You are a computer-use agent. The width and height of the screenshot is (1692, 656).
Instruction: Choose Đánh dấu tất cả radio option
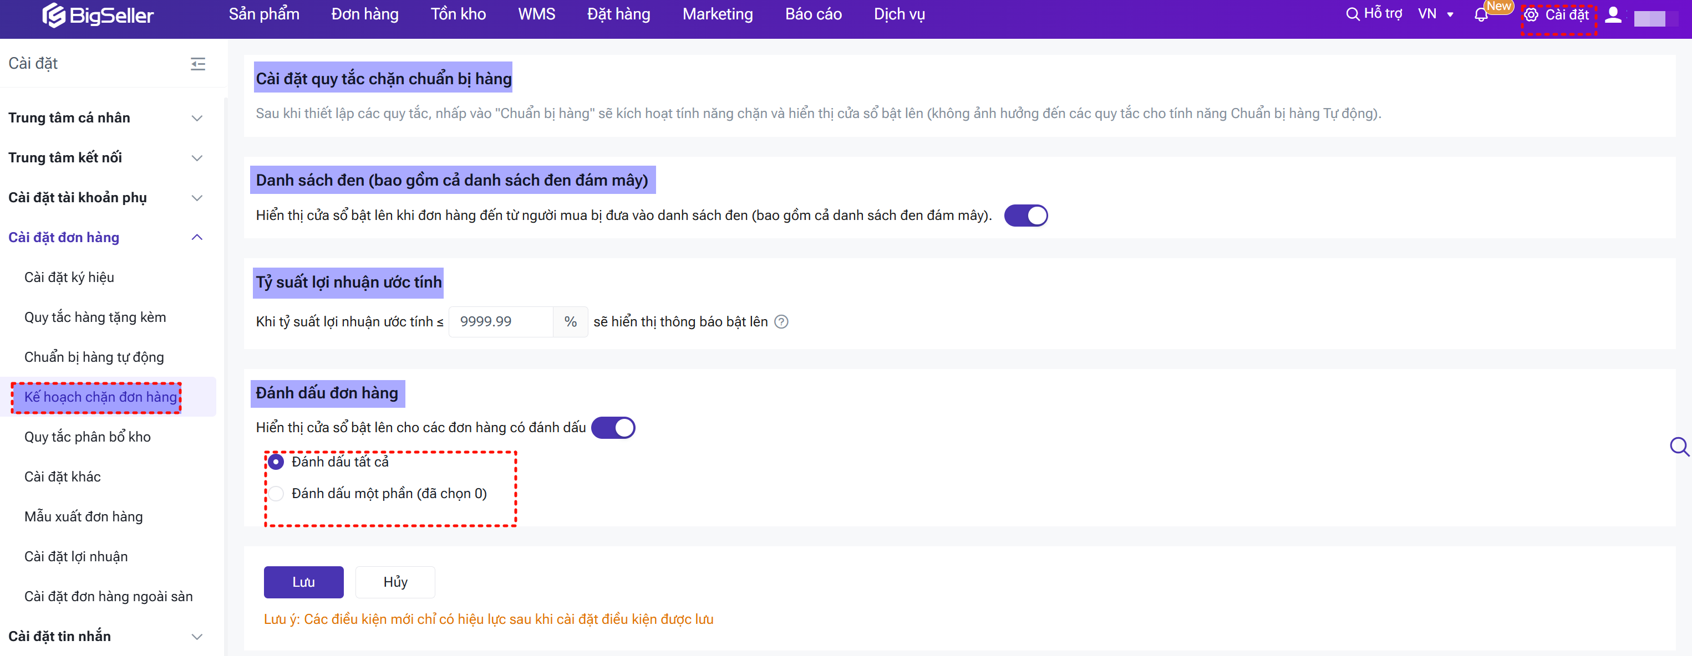[x=277, y=462]
